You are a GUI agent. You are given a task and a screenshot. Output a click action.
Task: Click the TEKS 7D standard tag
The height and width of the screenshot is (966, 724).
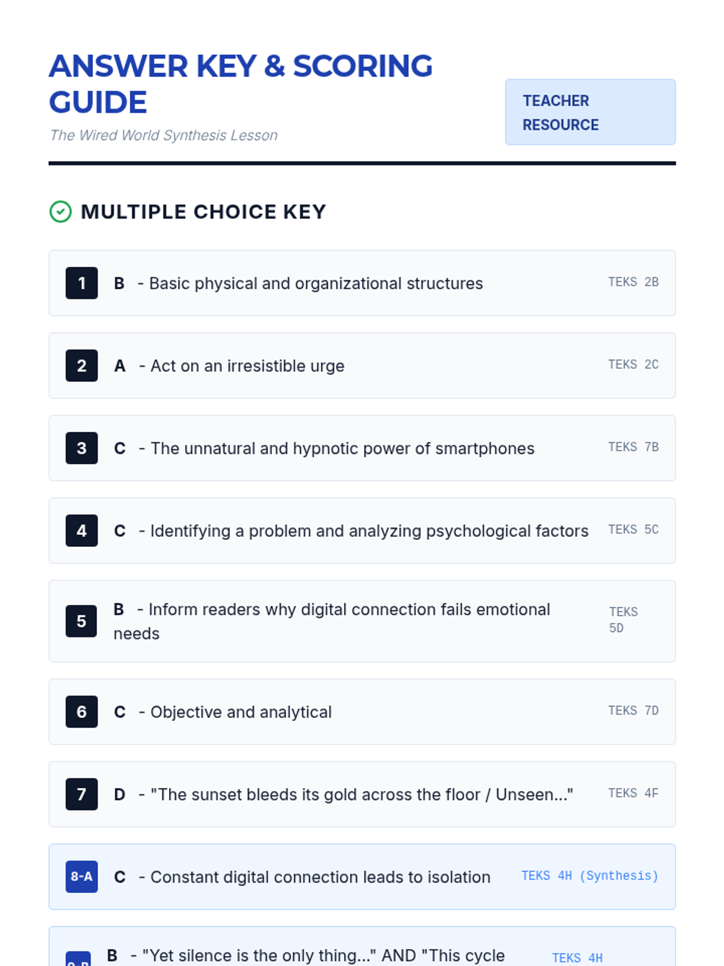pos(633,711)
